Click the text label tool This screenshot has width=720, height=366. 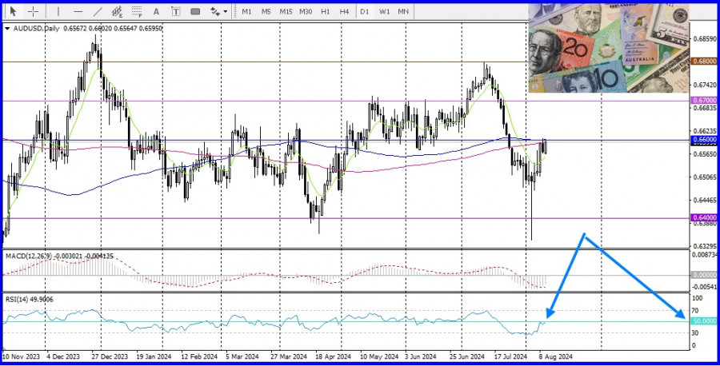175,12
